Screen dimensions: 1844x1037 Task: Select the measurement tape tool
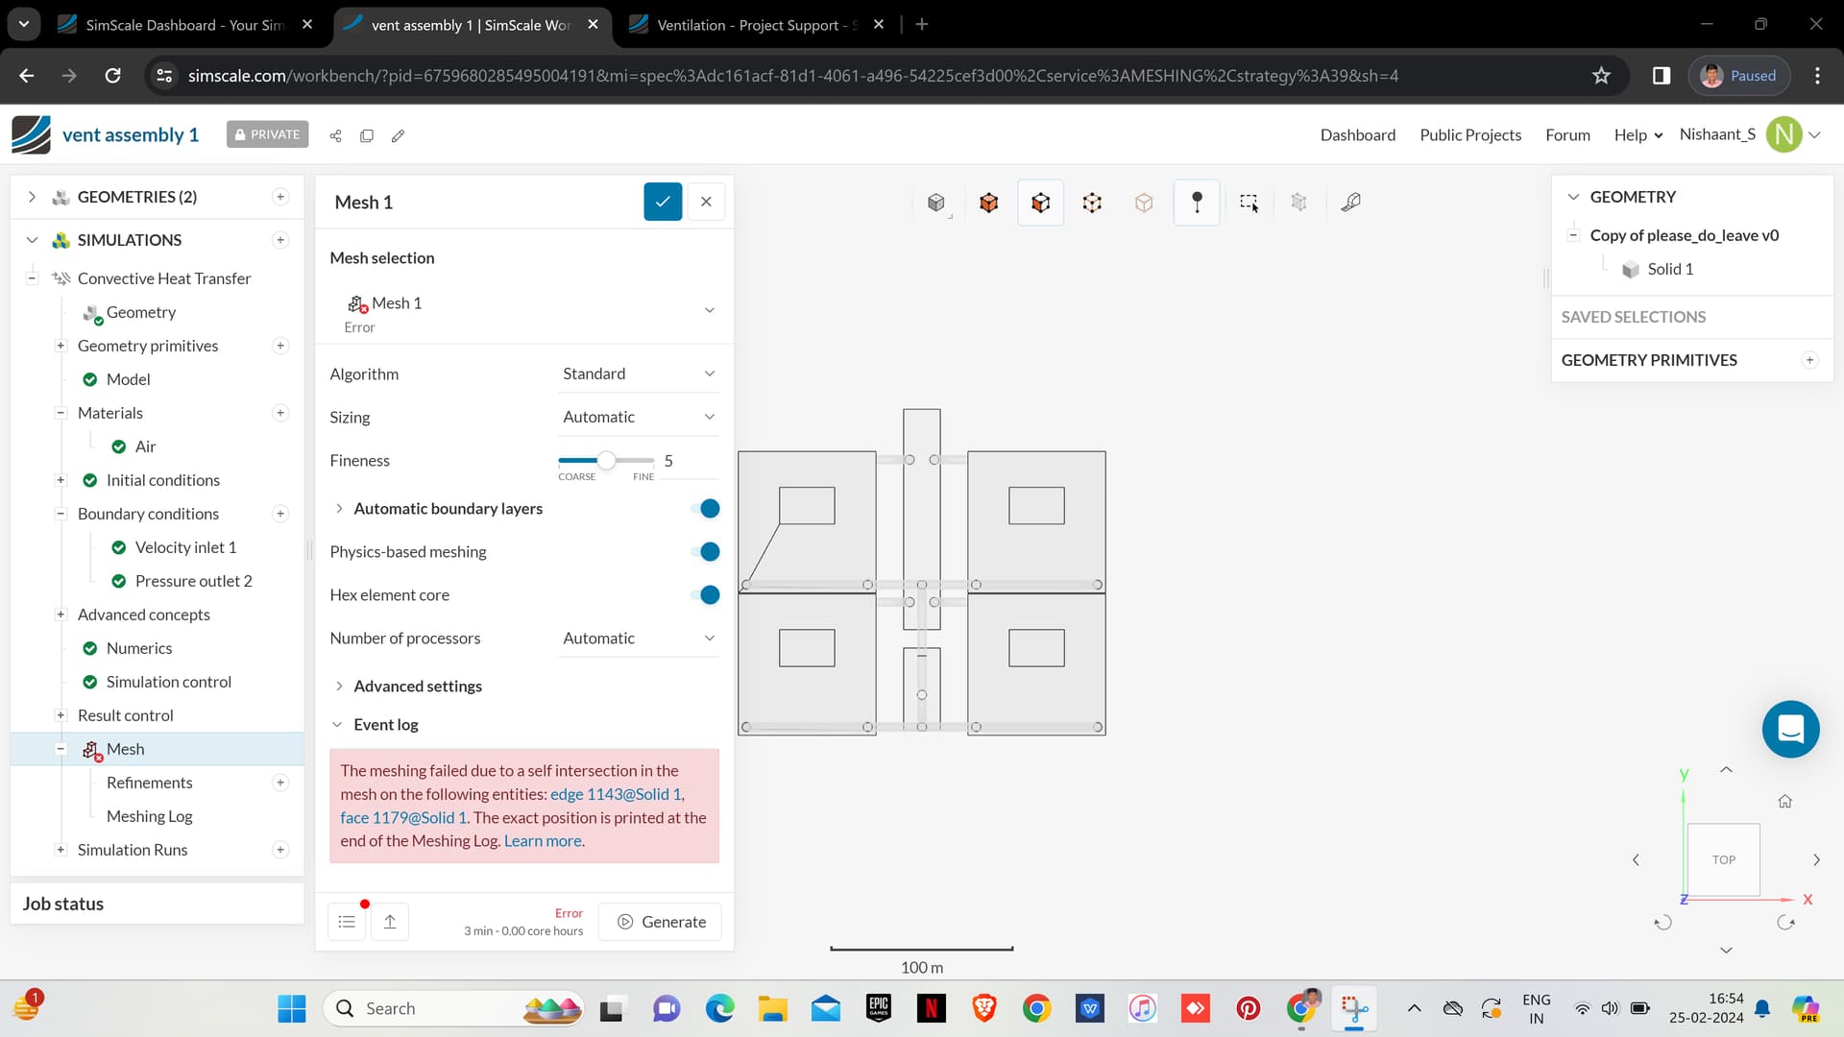pos(1350,203)
